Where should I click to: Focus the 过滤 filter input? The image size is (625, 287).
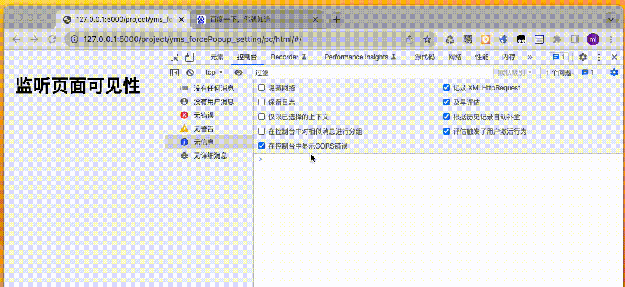tap(373, 72)
